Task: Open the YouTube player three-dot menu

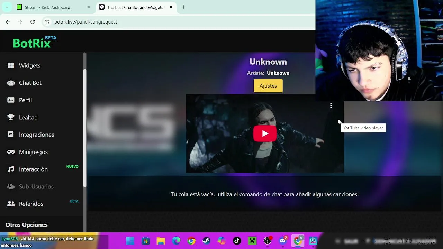Action: [331, 105]
